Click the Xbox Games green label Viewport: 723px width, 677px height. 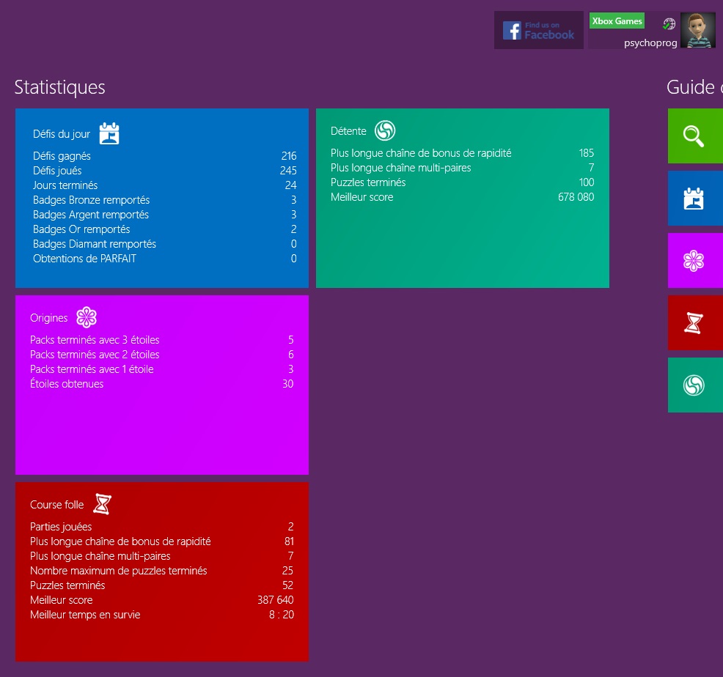(x=617, y=21)
